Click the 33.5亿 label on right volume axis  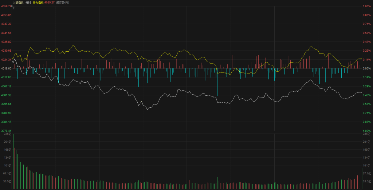[366, 181]
